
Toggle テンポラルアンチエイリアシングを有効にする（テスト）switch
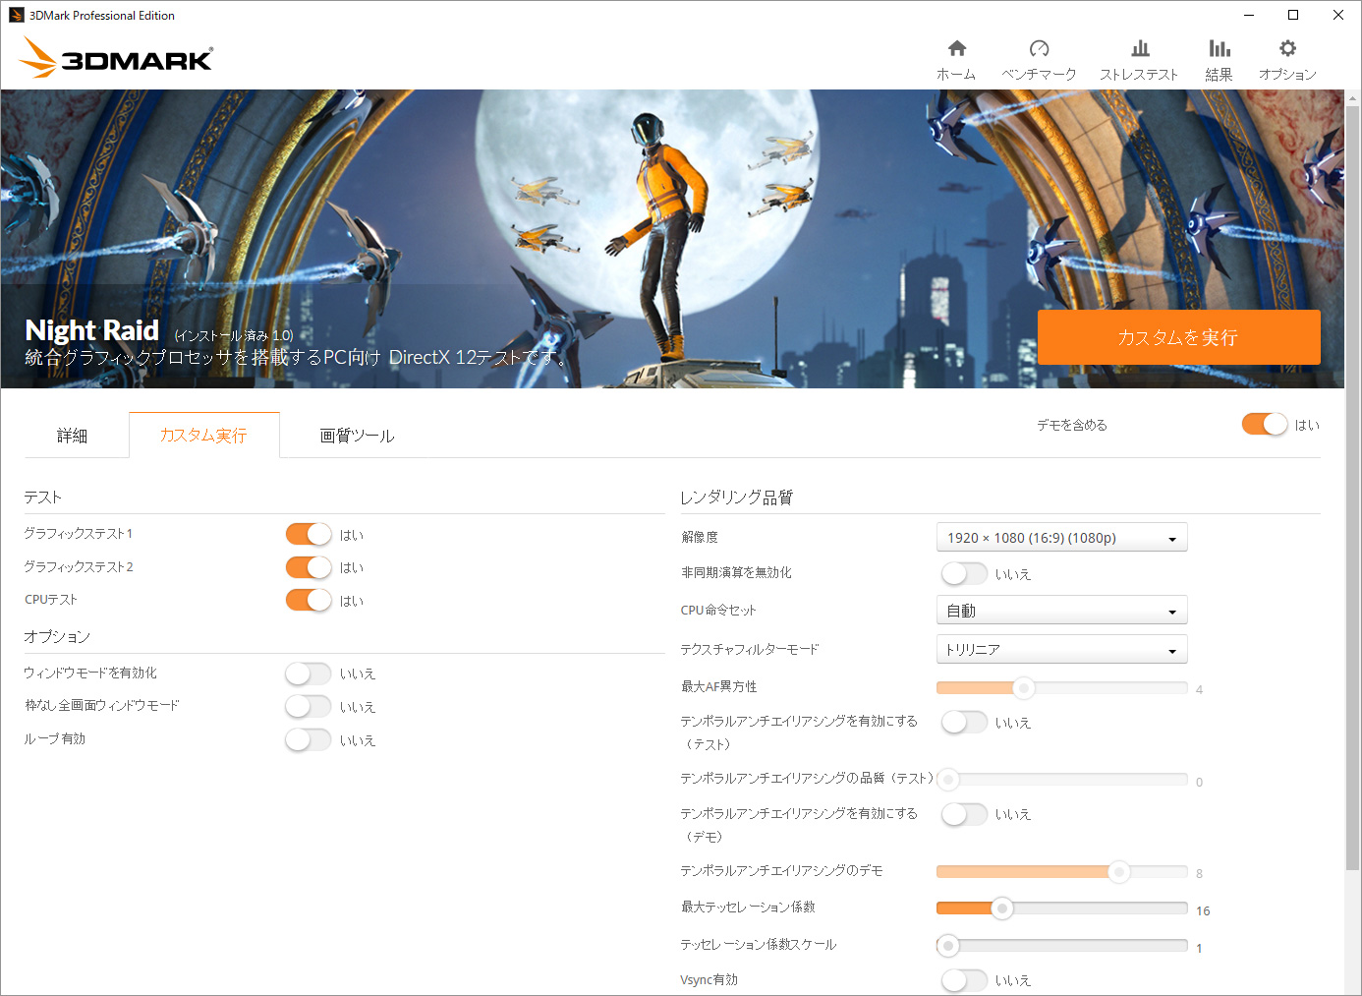point(964,722)
